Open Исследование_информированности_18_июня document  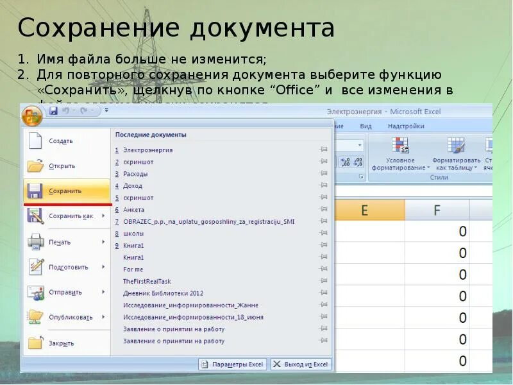[221, 317]
